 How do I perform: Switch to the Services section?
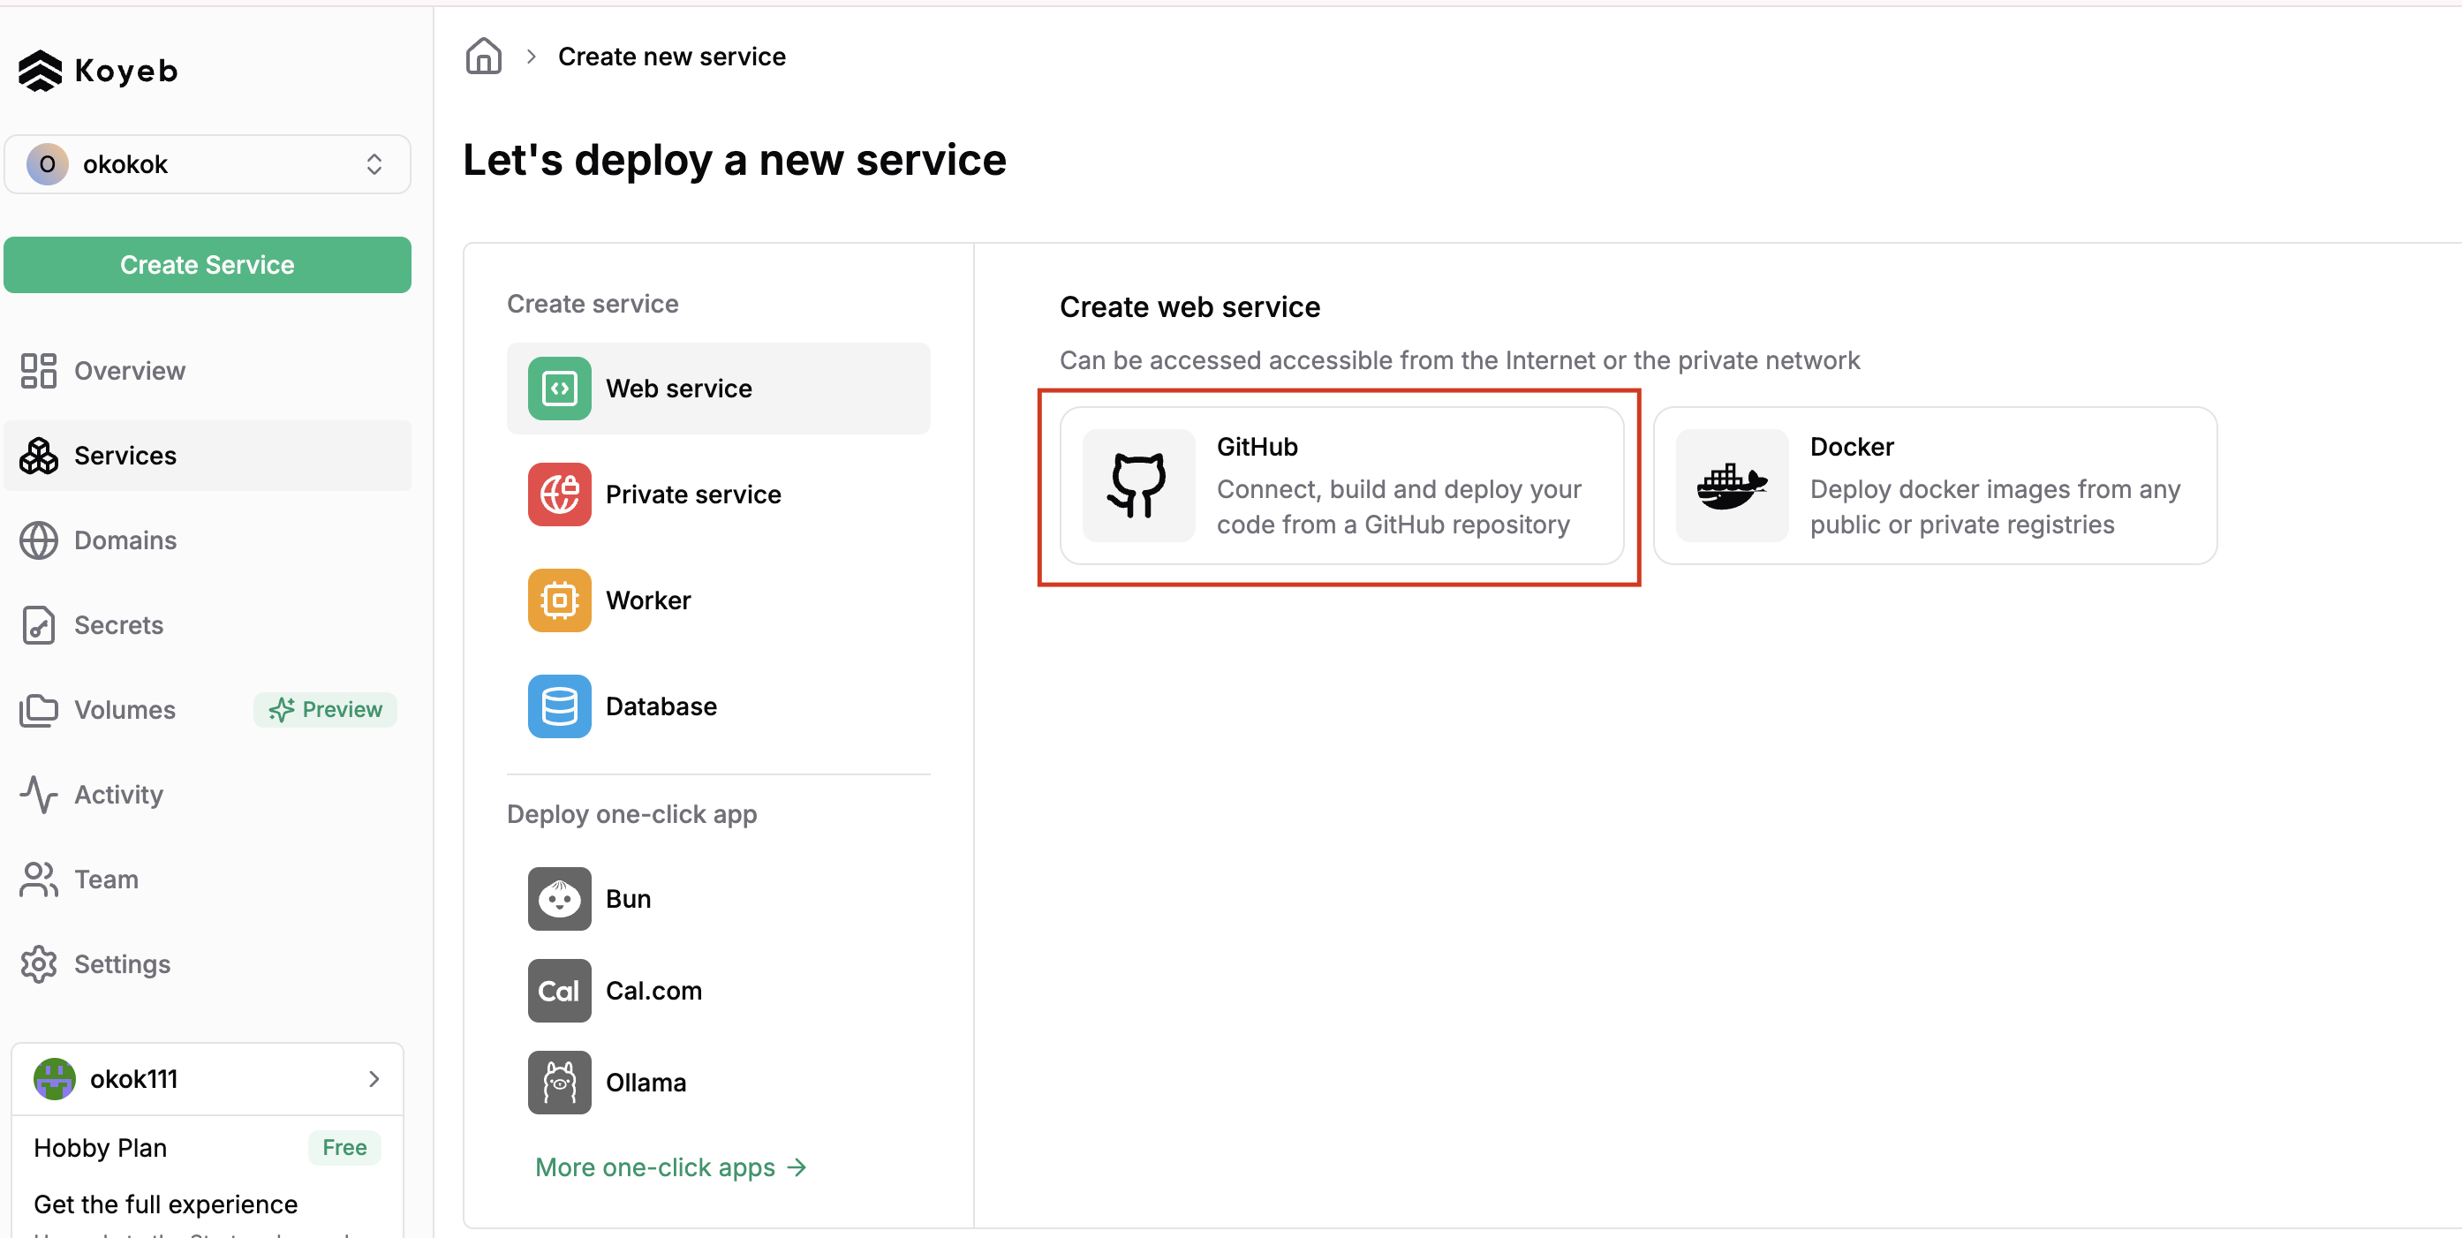tap(125, 455)
